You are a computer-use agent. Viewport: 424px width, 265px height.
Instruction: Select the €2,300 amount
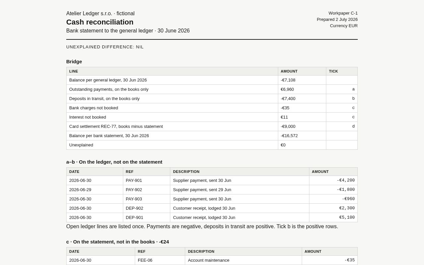(x=347, y=208)
